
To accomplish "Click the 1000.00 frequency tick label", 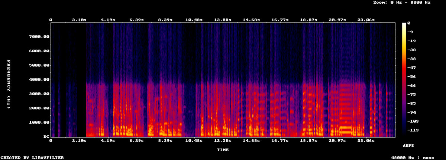I will 39,122.
